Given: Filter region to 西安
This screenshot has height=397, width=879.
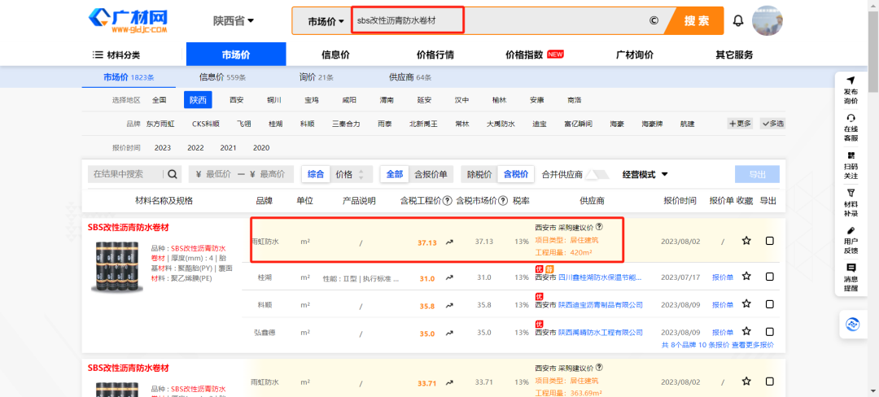Looking at the screenshot, I should tap(237, 100).
